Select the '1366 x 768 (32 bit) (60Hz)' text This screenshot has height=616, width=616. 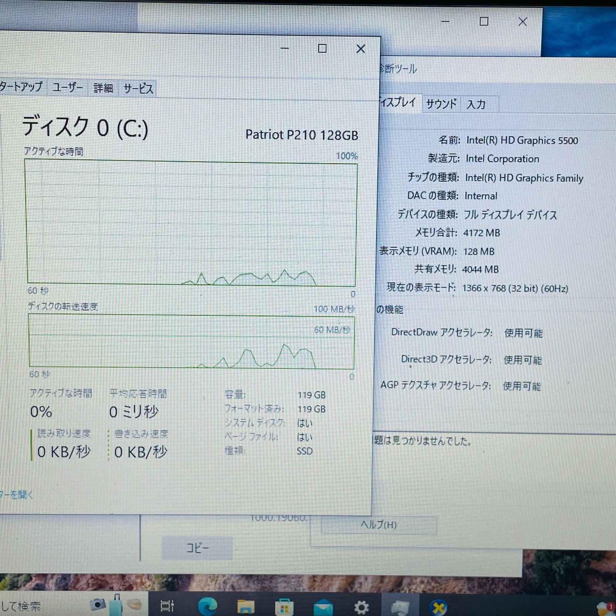[515, 288]
